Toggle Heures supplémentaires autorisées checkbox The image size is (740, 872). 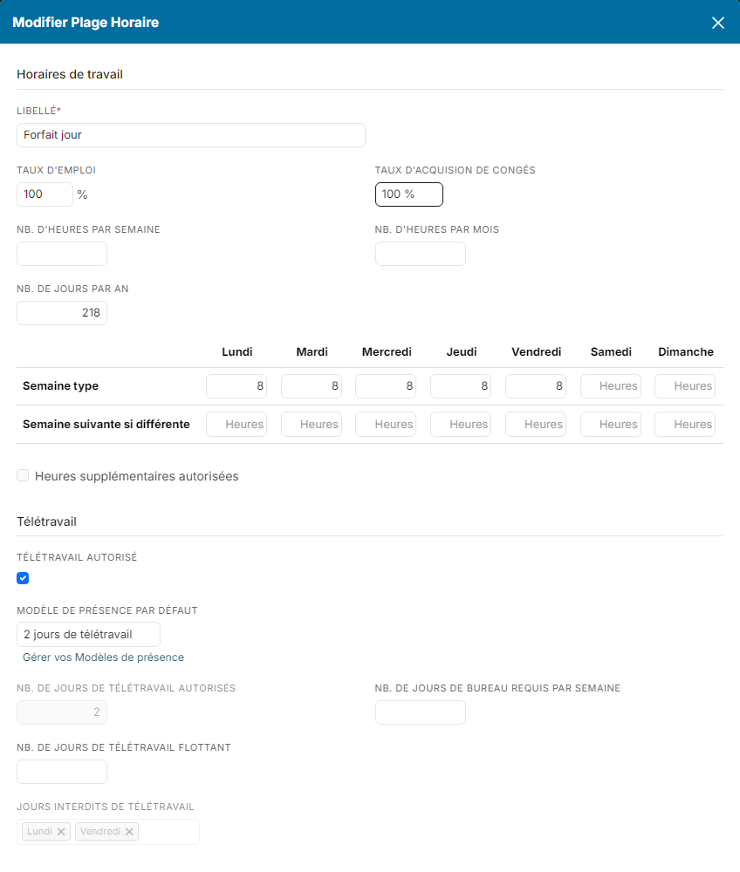[23, 475]
